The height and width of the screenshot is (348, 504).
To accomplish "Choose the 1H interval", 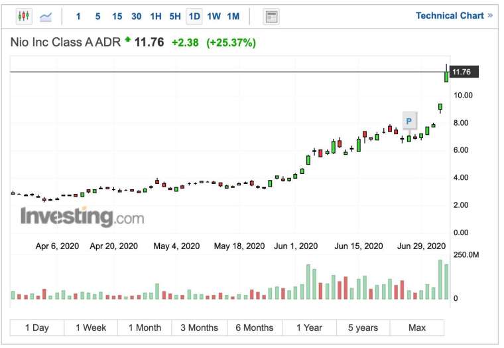I will (x=156, y=17).
